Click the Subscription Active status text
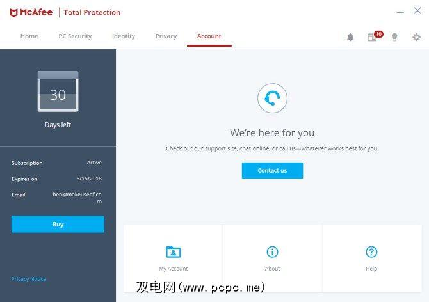The width and height of the screenshot is (429, 302). (94, 163)
